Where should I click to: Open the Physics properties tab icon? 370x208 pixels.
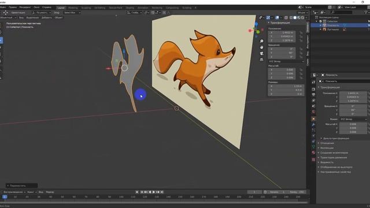coord(313,136)
